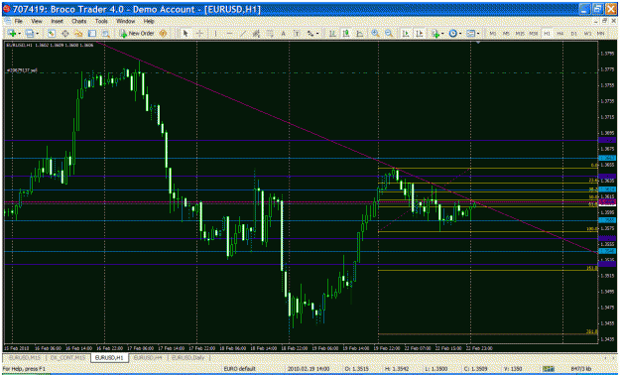
Task: Switch timeframe to M15
Action: point(520,34)
